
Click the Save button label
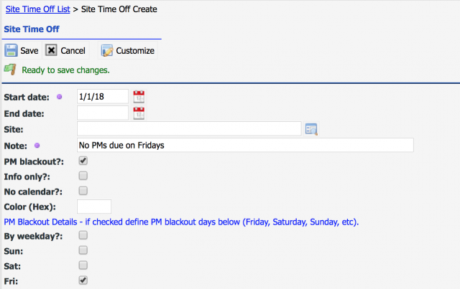[29, 51]
